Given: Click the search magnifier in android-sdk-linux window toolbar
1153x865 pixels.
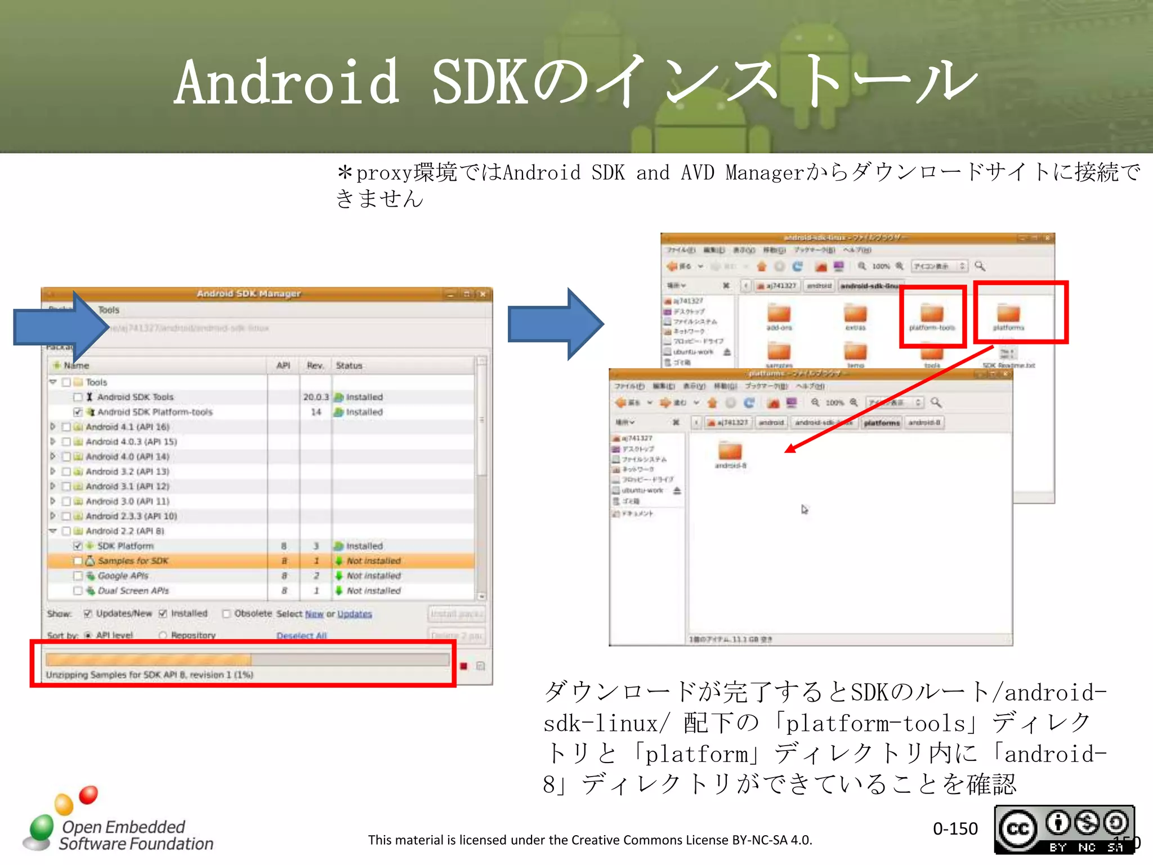Looking at the screenshot, I should [980, 266].
